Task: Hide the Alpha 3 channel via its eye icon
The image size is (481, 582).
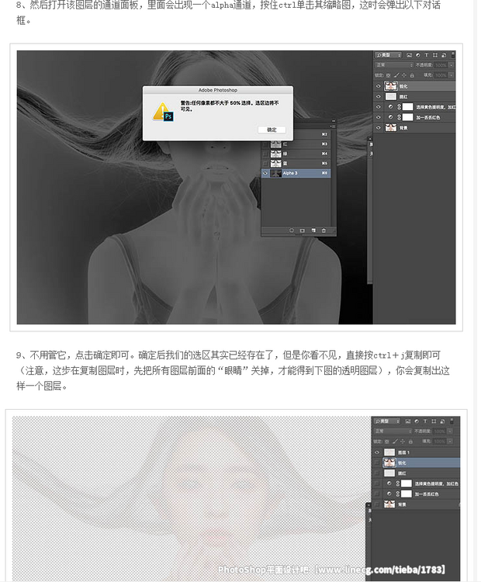Action: click(265, 173)
